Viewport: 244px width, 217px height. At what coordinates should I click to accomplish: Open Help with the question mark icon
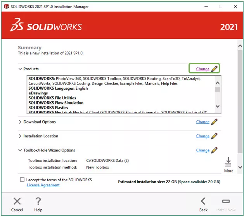pos(38,201)
